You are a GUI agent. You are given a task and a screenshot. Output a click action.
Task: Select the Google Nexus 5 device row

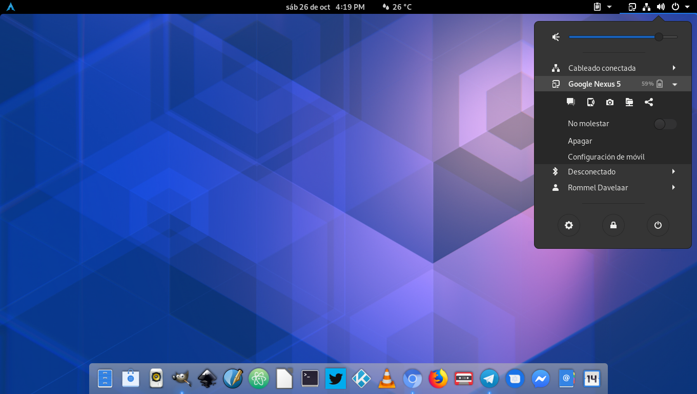coord(613,84)
